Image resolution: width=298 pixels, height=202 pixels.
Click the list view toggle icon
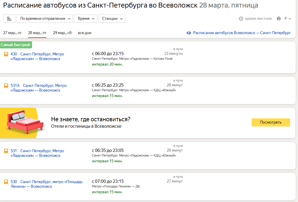pyautogui.click(x=9, y=19)
